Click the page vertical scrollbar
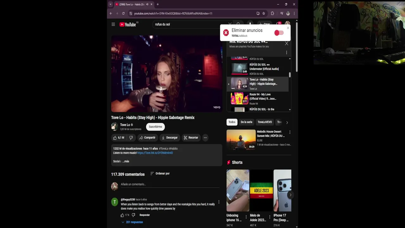This screenshot has height=228, width=405. [x=296, y=47]
